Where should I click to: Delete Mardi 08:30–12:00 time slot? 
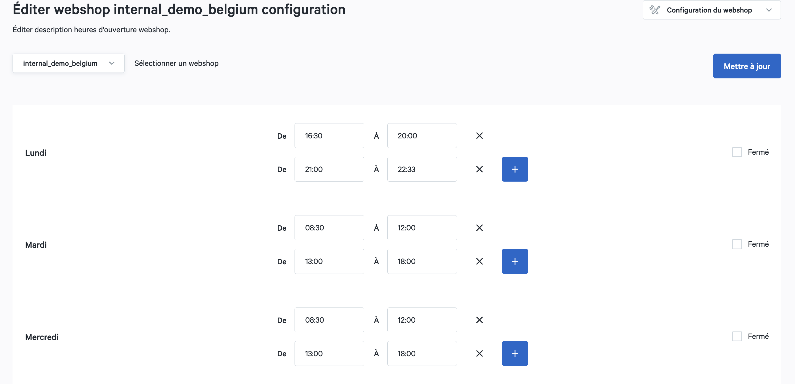(479, 228)
